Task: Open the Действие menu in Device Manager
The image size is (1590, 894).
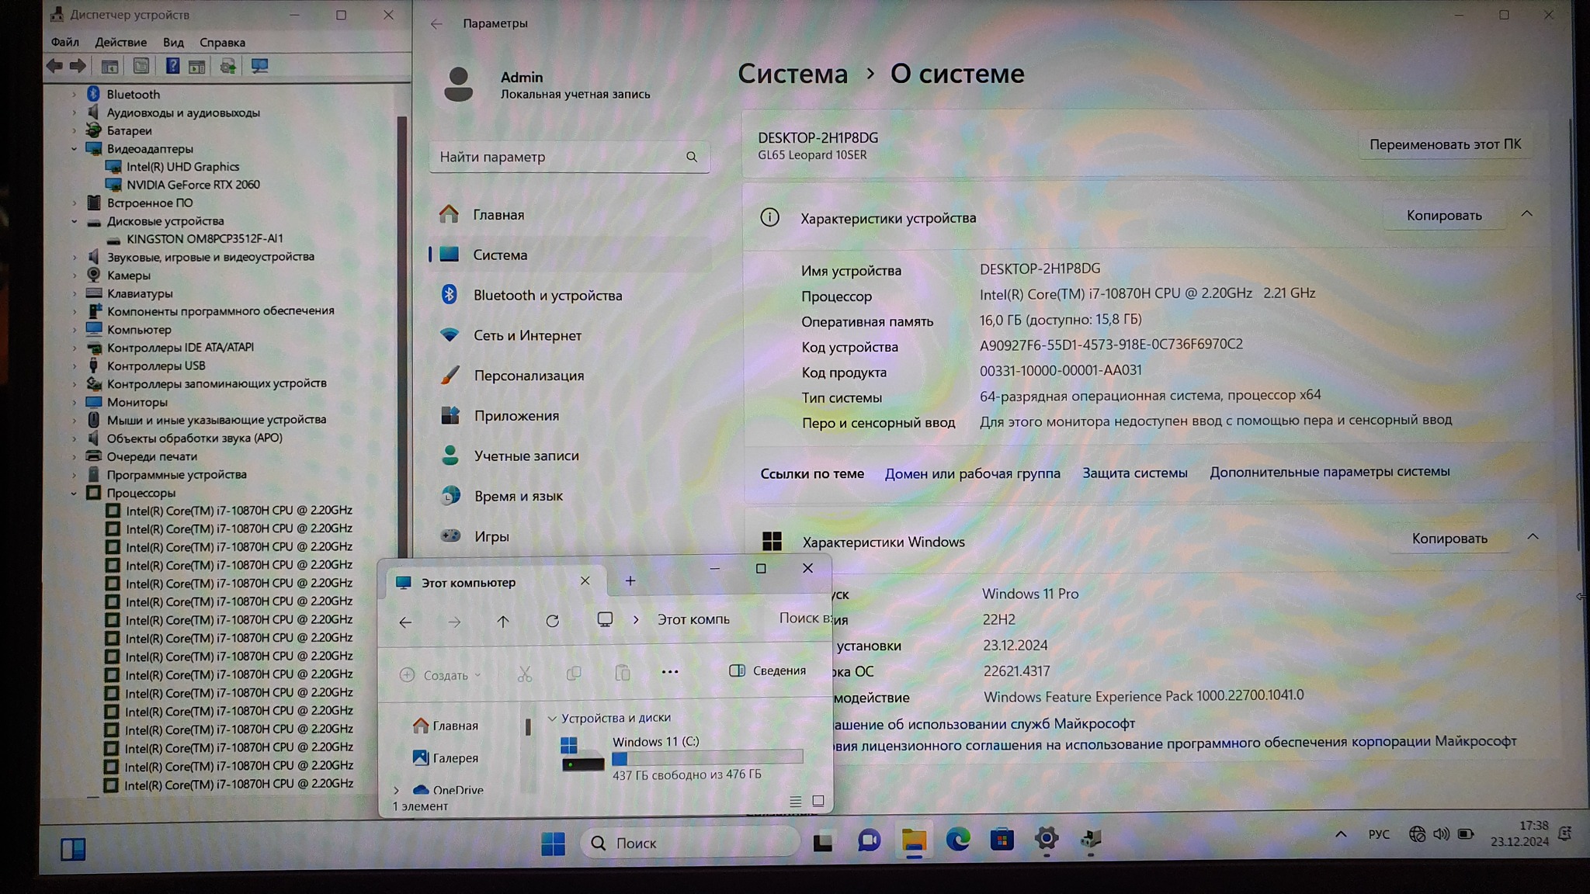Action: click(x=120, y=43)
